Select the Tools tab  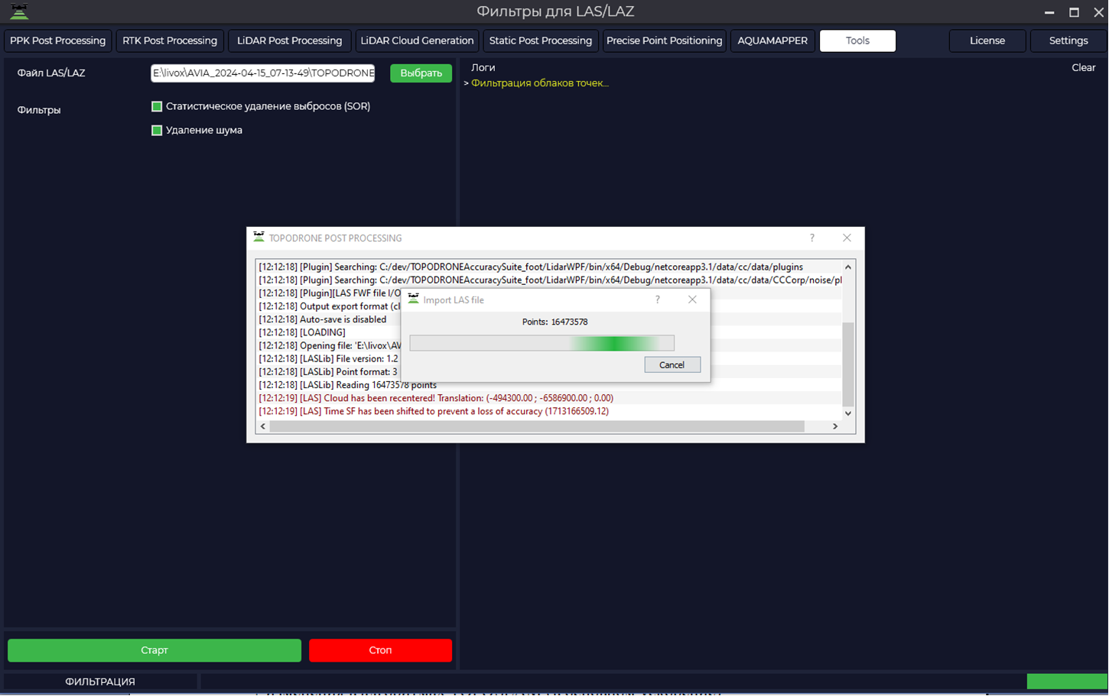point(857,40)
